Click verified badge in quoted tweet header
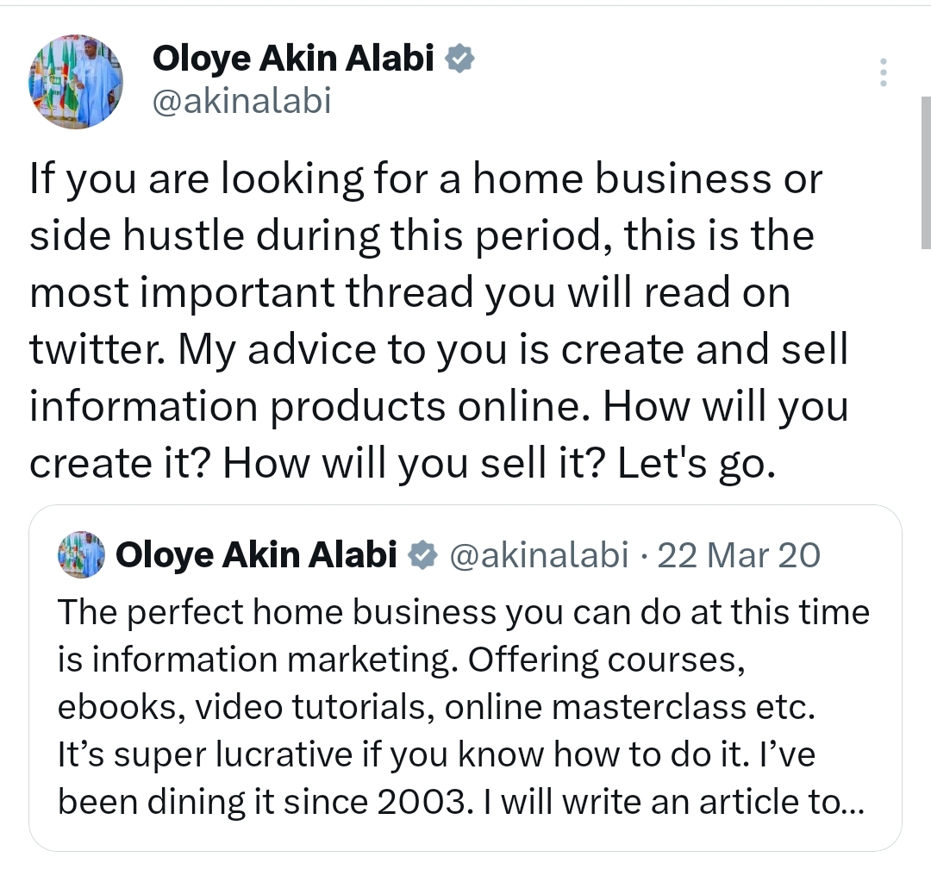931x882 pixels. (x=422, y=556)
